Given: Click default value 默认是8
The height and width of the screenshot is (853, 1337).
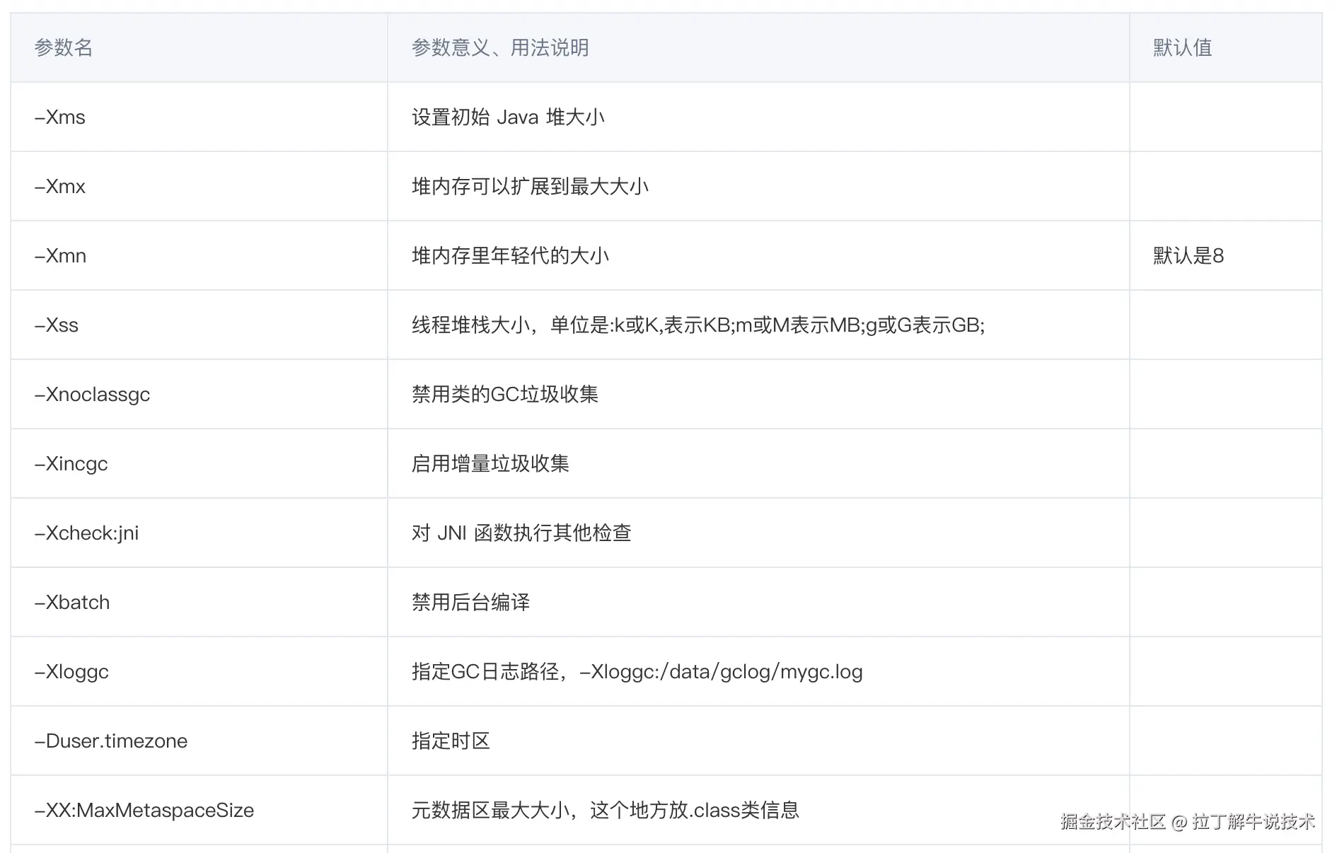Looking at the screenshot, I should click(x=1188, y=255).
